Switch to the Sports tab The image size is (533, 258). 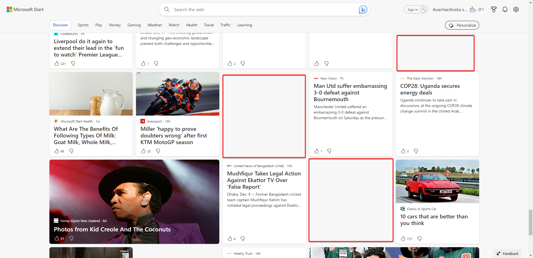coord(83,25)
